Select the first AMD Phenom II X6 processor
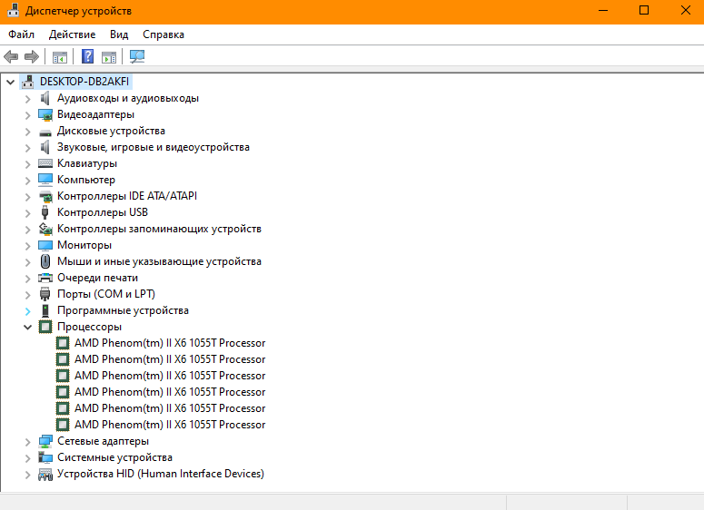704x510 pixels. (x=169, y=343)
